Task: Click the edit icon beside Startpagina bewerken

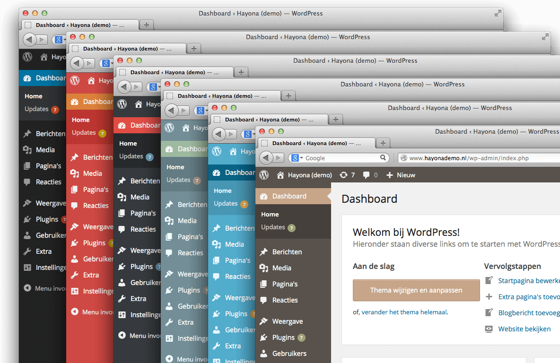Action: (x=489, y=280)
